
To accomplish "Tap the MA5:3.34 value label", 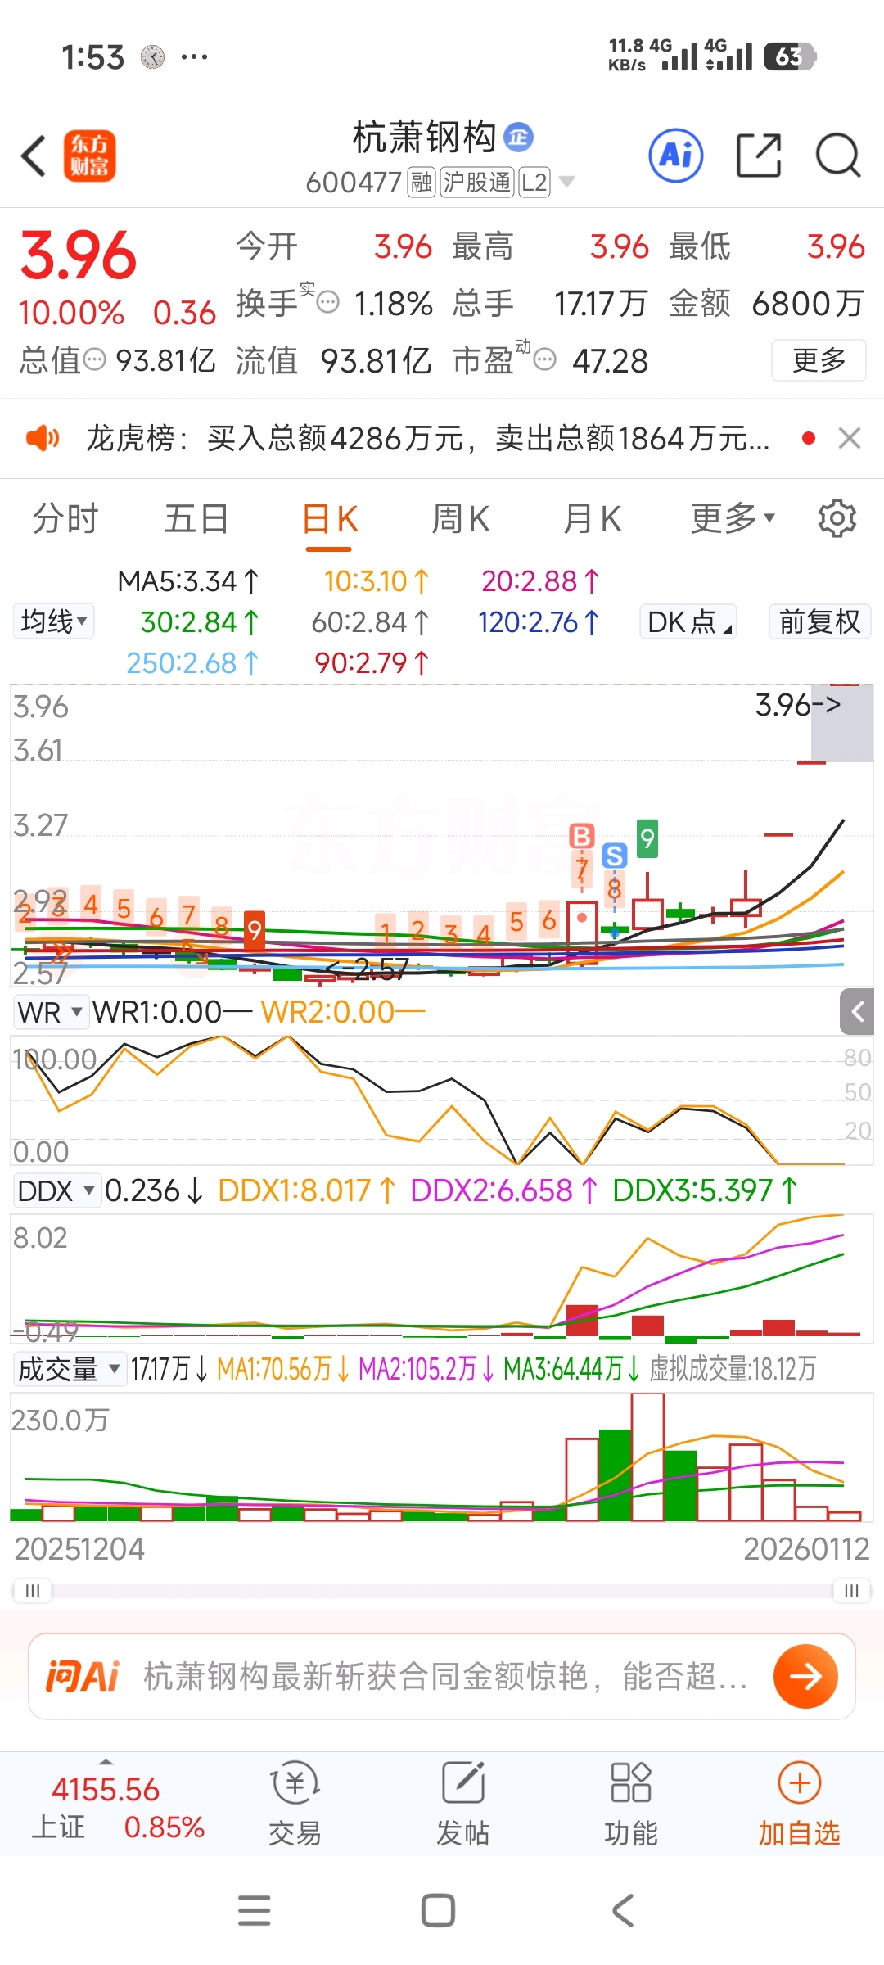I will click(x=188, y=581).
